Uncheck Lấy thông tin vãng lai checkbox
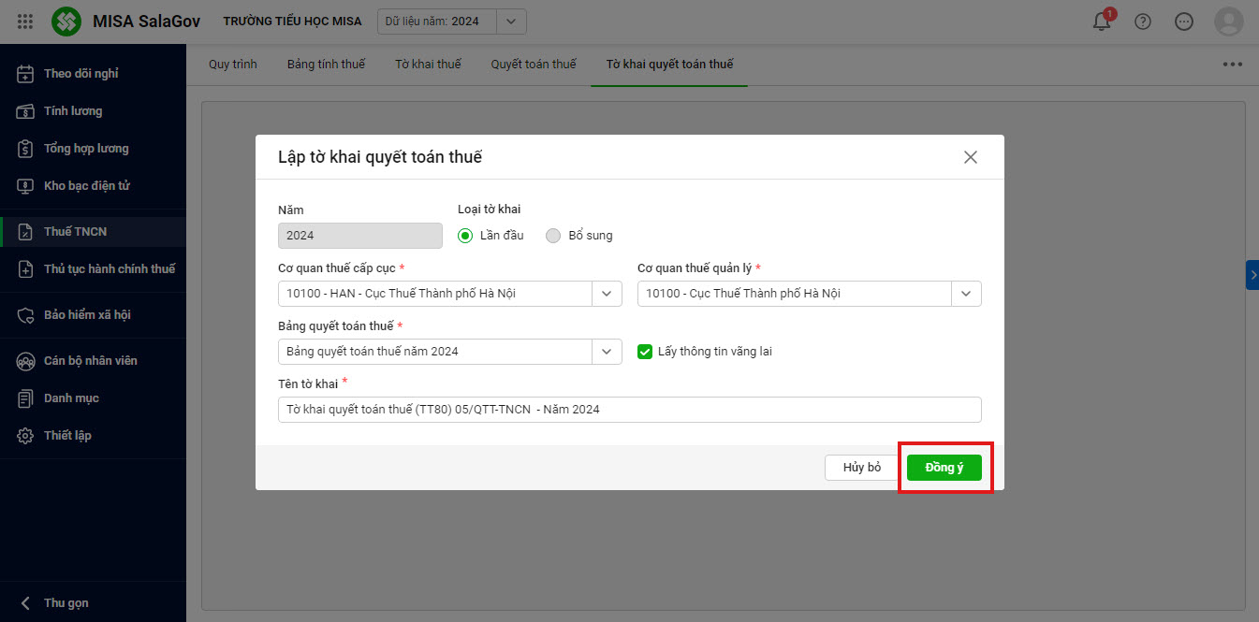The height and width of the screenshot is (622, 1259). pos(644,352)
